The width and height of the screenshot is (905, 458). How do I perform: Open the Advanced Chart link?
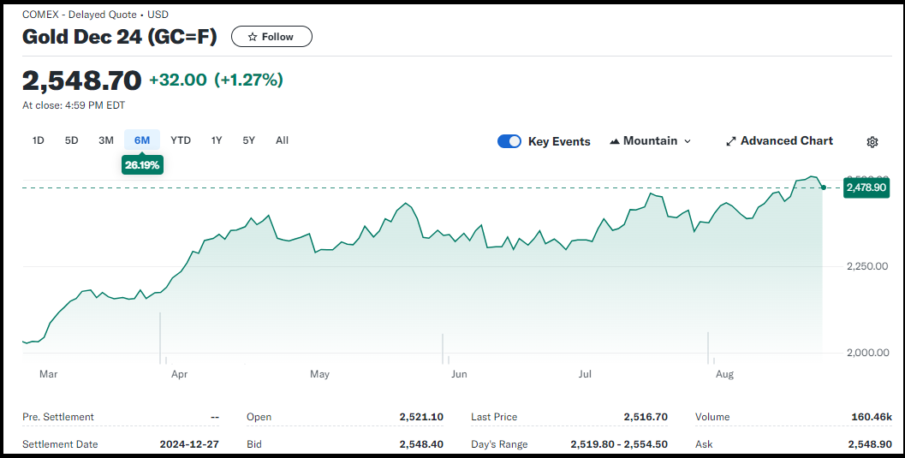tap(779, 141)
